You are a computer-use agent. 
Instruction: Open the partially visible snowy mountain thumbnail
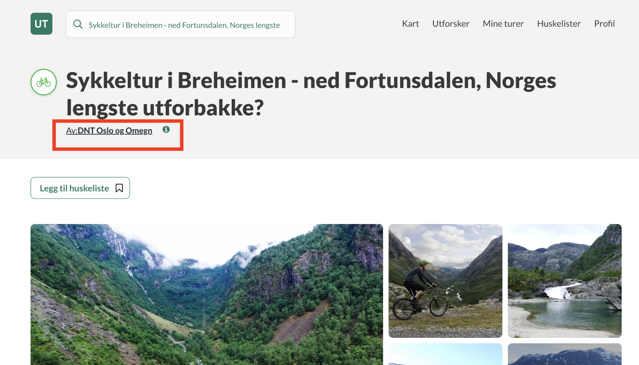pyautogui.click(x=565, y=354)
